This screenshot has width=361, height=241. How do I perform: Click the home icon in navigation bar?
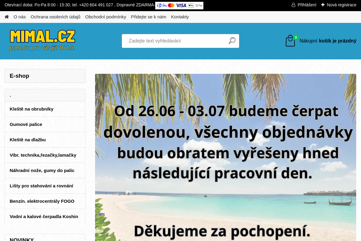point(7,17)
